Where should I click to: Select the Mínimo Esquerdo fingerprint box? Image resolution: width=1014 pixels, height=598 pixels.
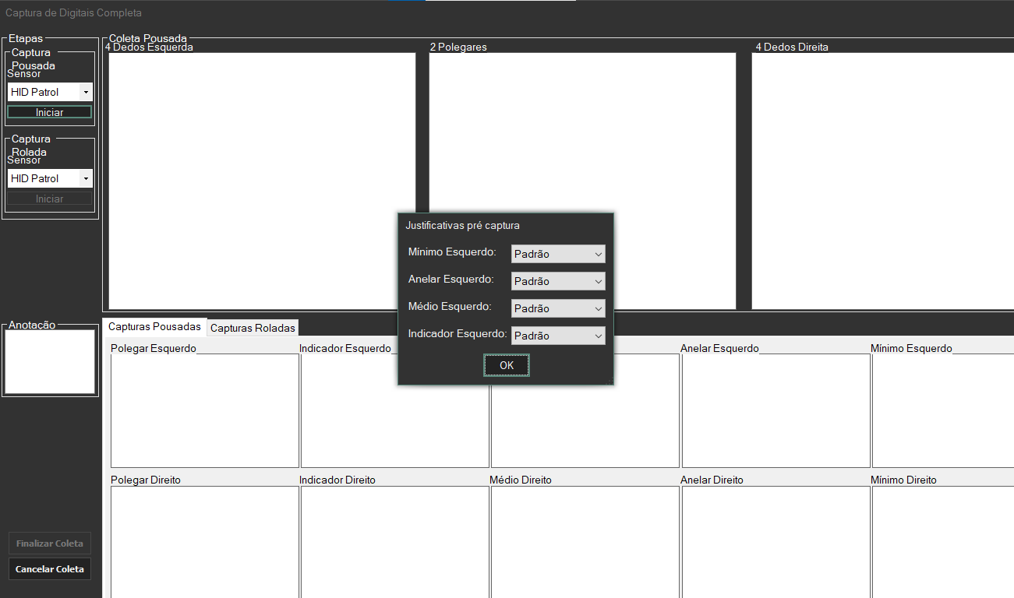point(942,410)
